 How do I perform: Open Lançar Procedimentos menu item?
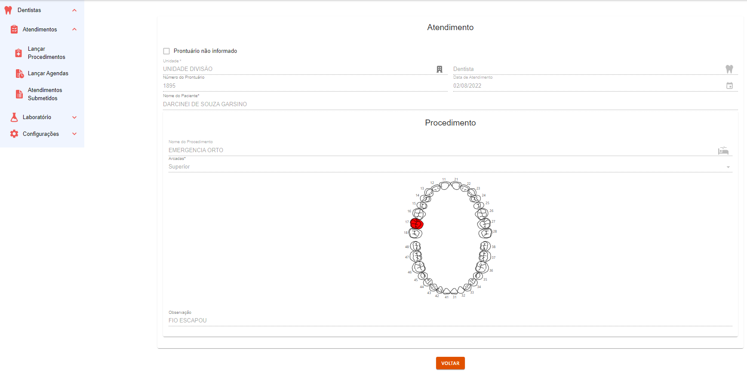(46, 53)
